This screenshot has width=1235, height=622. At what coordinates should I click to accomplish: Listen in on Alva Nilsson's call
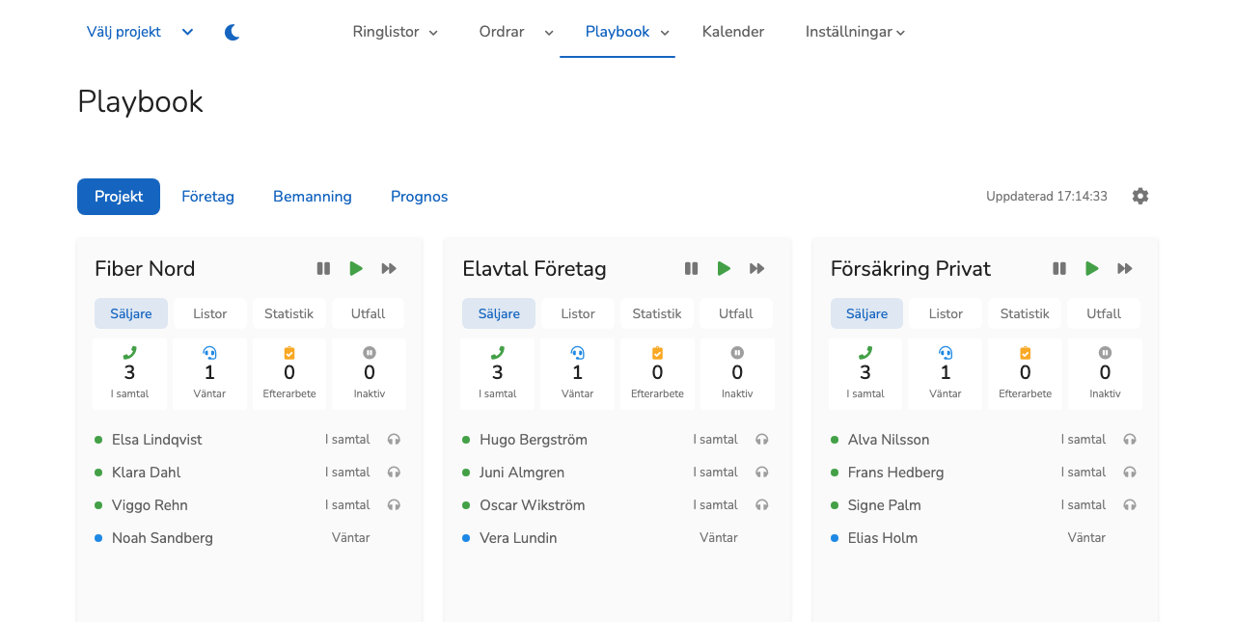(x=1130, y=440)
